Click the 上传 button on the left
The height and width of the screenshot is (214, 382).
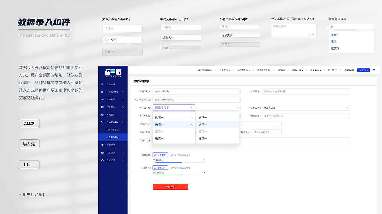(x=29, y=164)
